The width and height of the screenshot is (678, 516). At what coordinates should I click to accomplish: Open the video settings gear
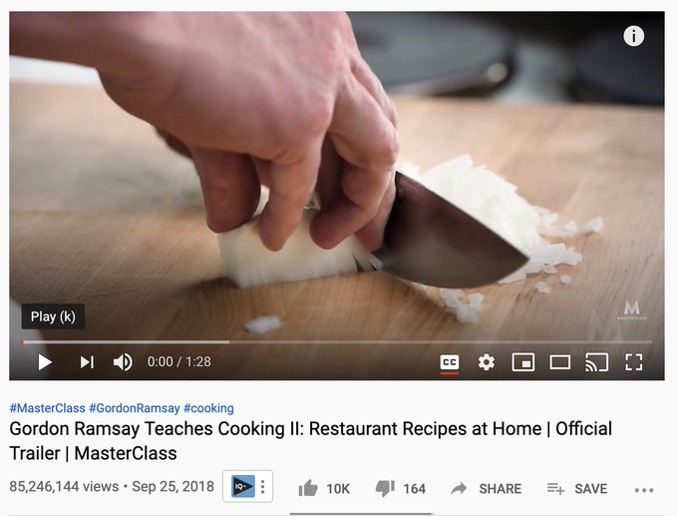(486, 362)
